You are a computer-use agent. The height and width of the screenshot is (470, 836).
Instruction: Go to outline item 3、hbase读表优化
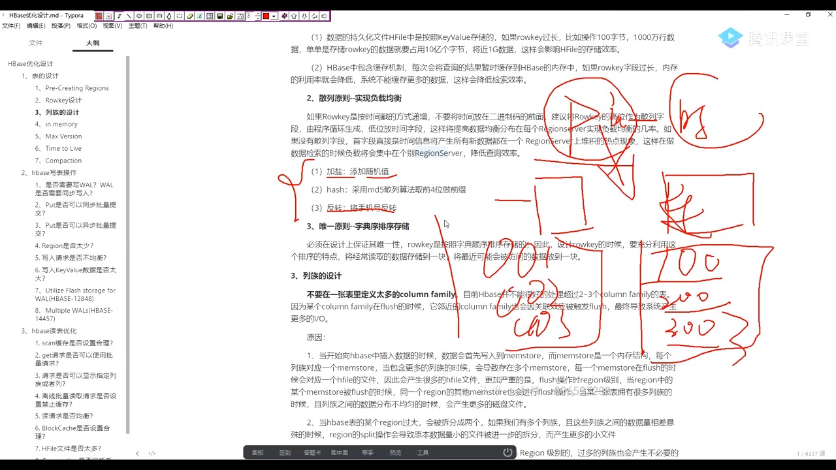pos(49,331)
